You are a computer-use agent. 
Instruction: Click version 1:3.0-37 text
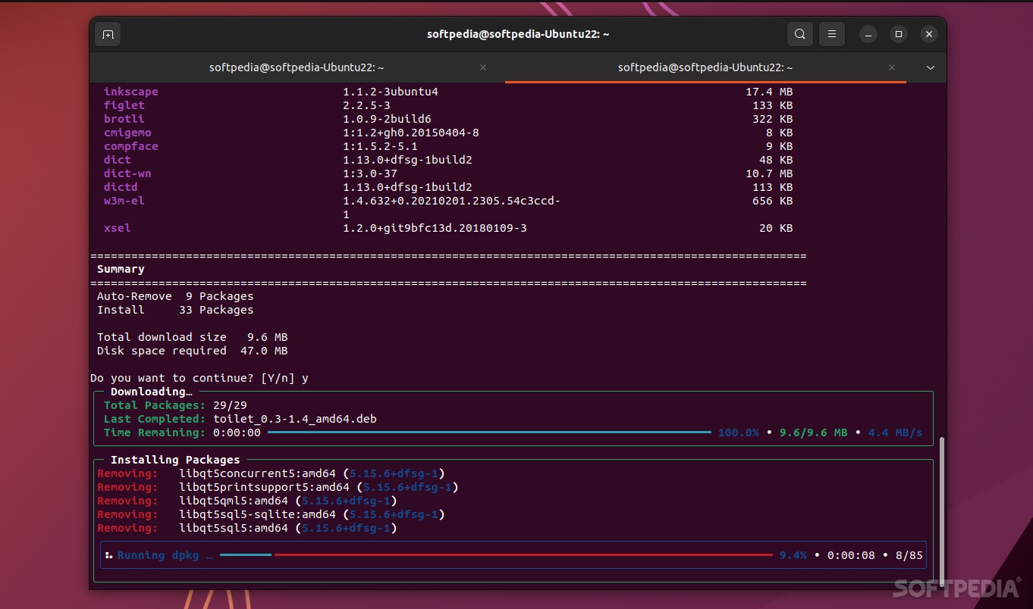(x=370, y=173)
